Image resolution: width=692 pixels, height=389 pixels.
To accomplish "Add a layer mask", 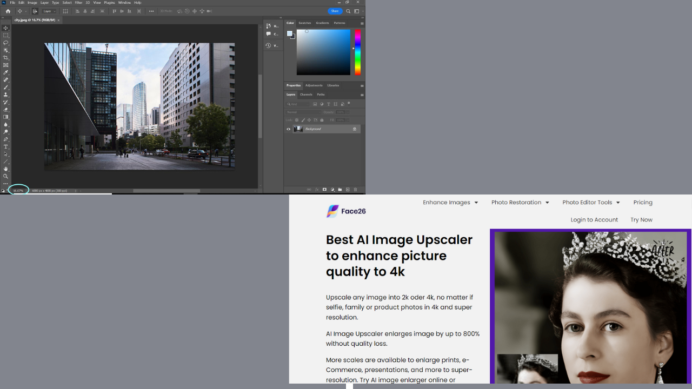I will 324,190.
